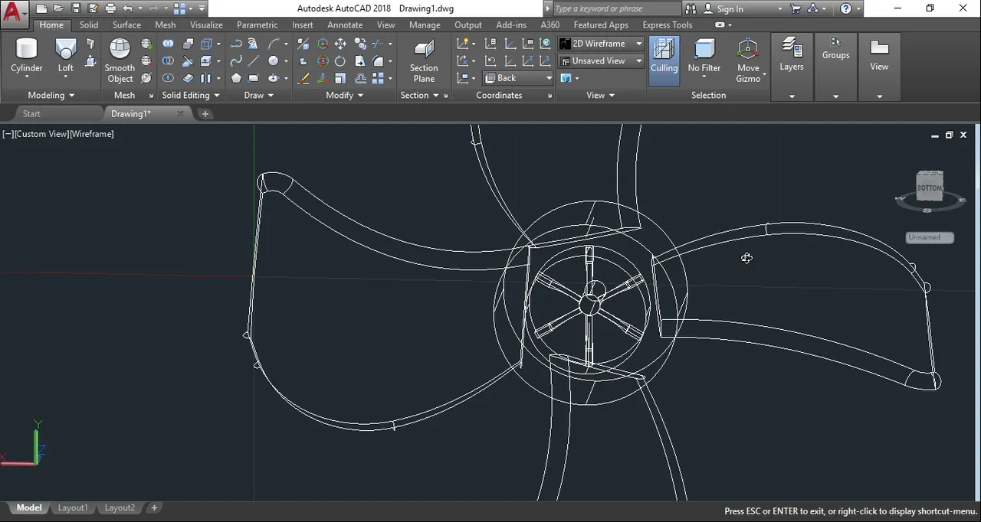Open Mesh panel dialog launcher arrow
This screenshot has width=981, height=522.
pos(151,96)
